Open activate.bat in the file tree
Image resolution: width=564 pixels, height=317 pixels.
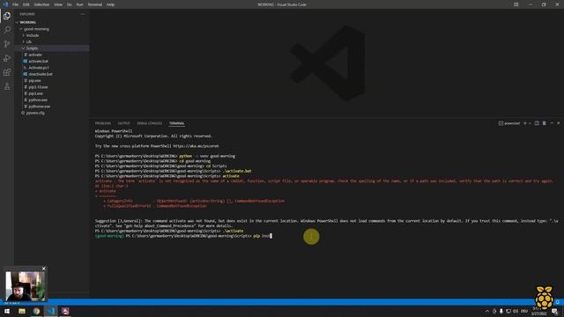click(52, 61)
